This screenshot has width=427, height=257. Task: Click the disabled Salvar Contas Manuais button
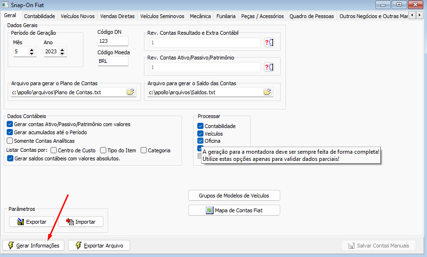click(379, 246)
